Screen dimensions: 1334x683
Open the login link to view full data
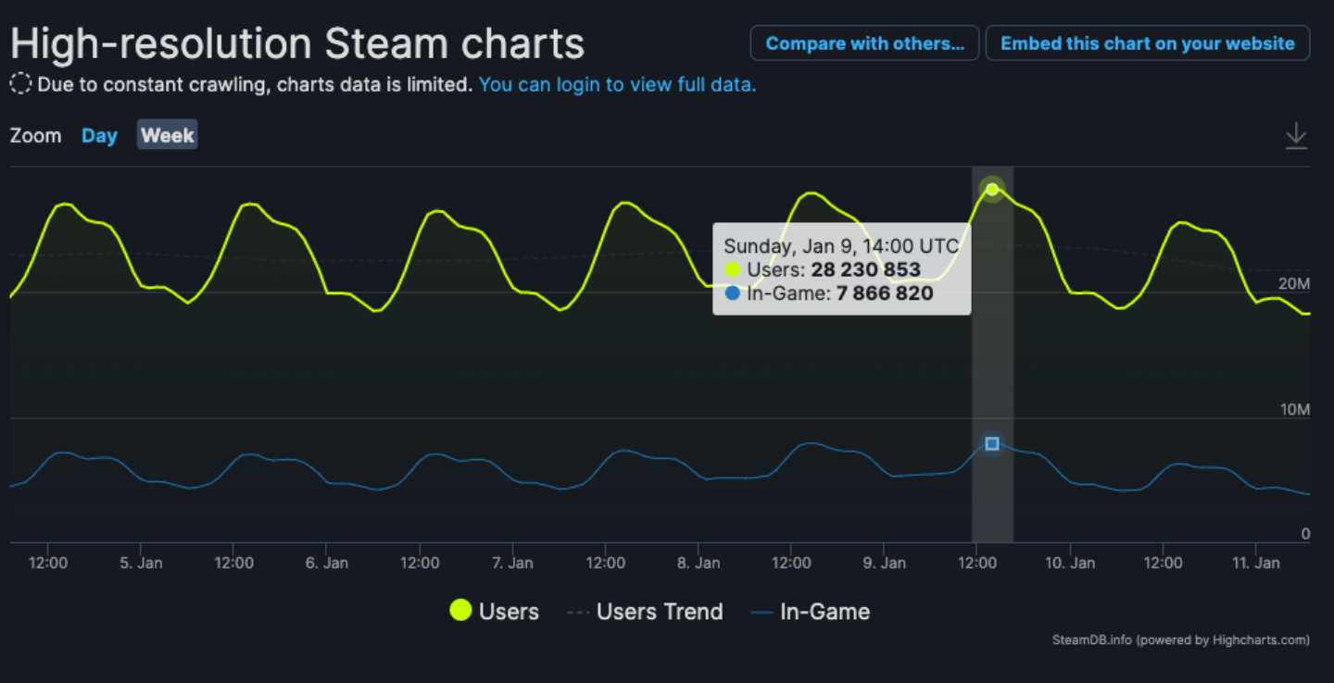[x=617, y=84]
